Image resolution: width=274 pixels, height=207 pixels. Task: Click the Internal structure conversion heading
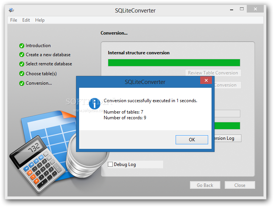coord(139,53)
